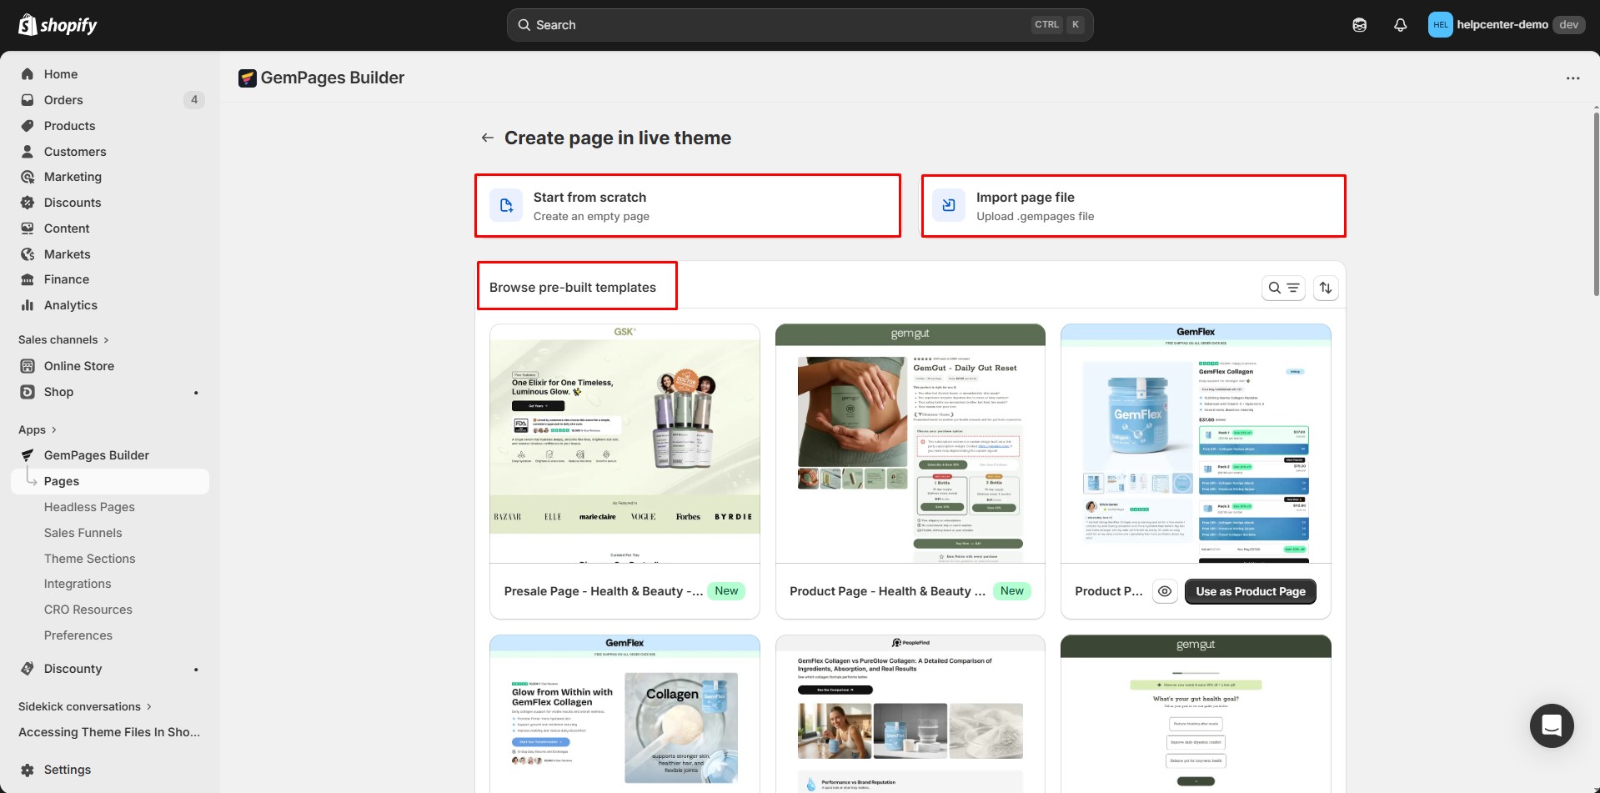Select the Start from scratch option
Viewport: 1600px width, 793px height.
pyautogui.click(x=687, y=205)
